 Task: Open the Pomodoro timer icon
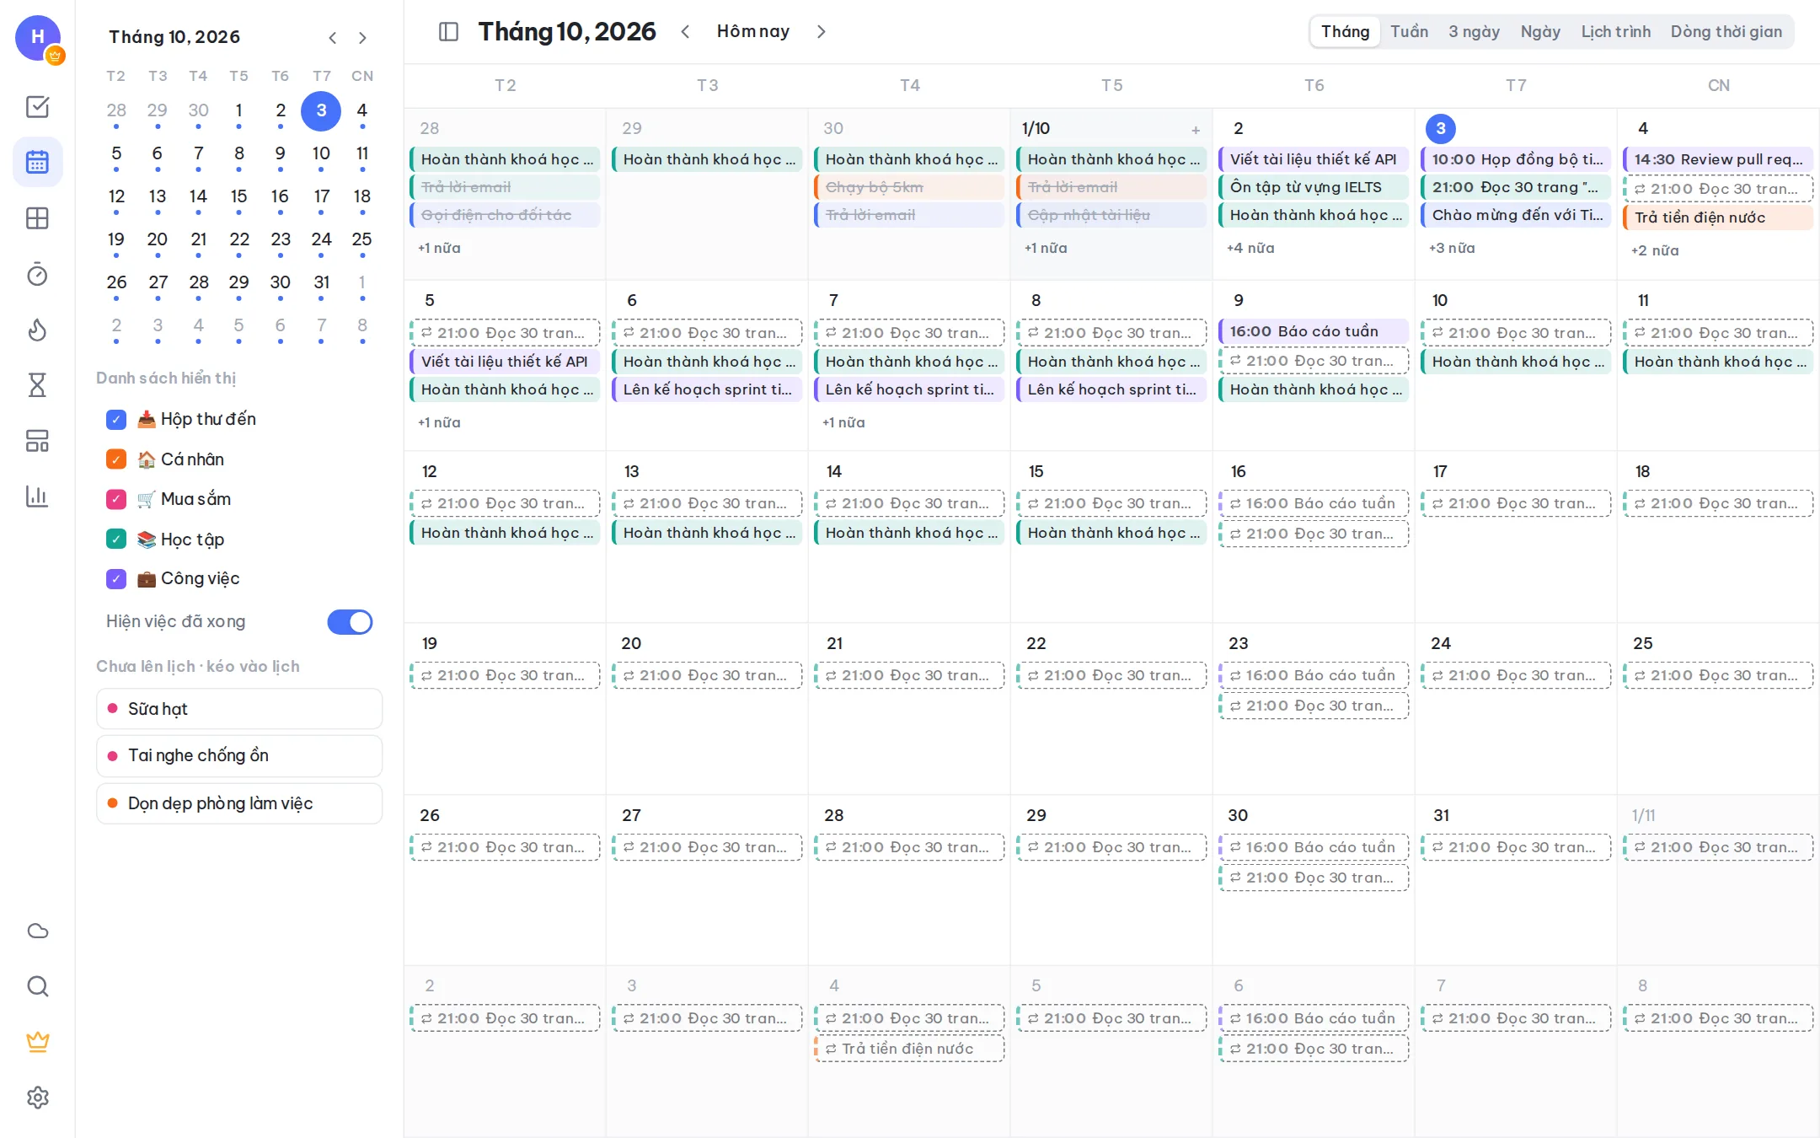pyautogui.click(x=37, y=274)
